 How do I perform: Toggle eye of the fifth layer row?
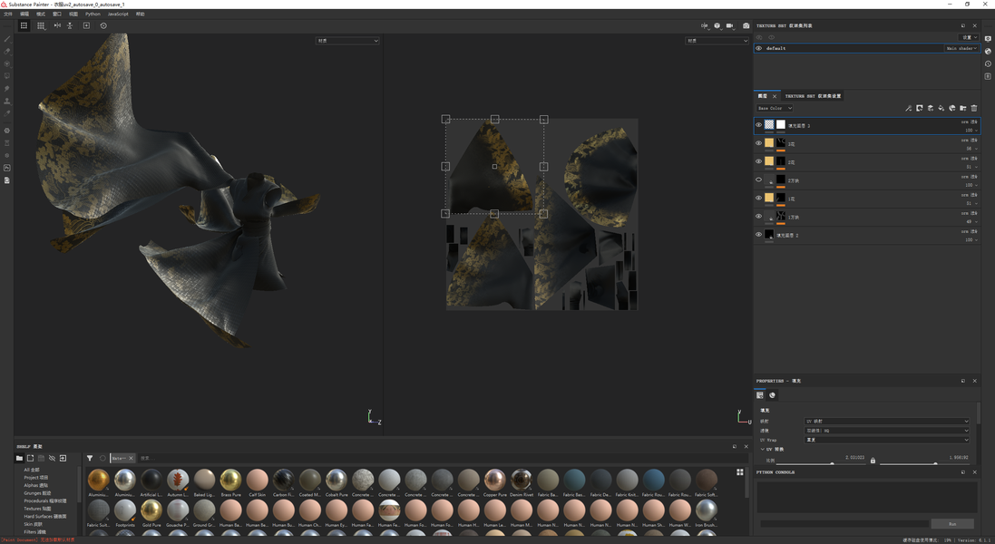758,198
